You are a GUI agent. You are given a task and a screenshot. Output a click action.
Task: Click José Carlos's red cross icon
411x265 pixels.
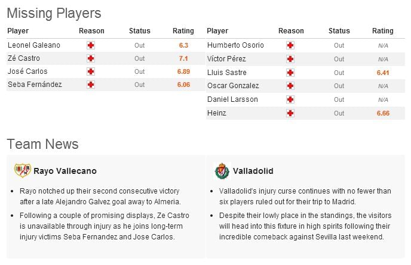91,71
